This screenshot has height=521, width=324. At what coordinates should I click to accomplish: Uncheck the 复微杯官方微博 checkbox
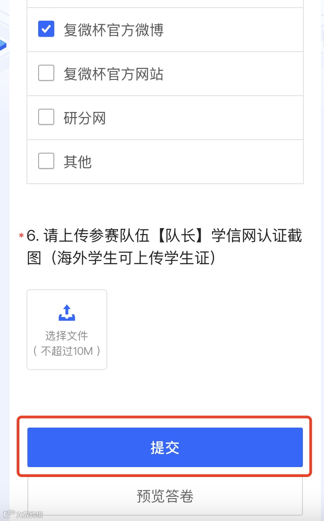click(x=46, y=29)
